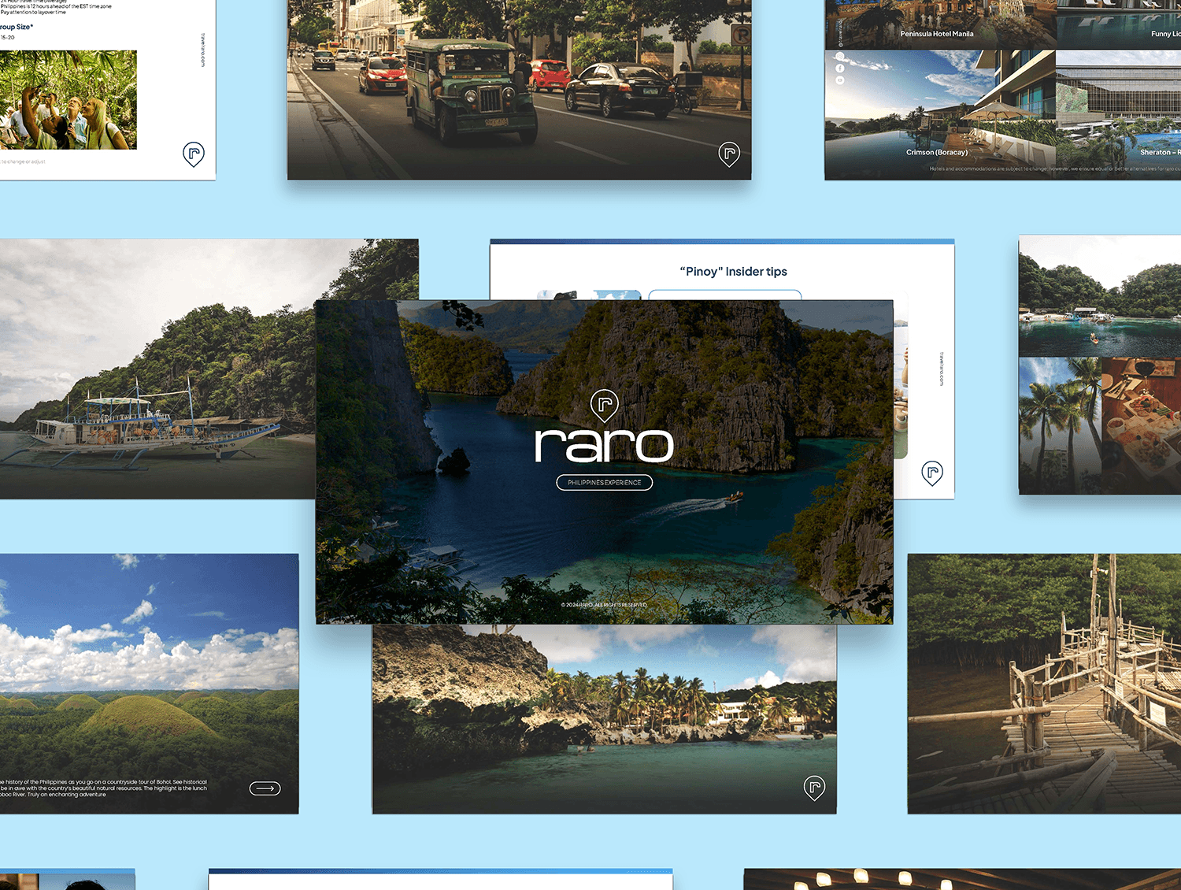Click the Group Size heading
Screen dimensions: 1181x890
pyautogui.click(x=17, y=27)
